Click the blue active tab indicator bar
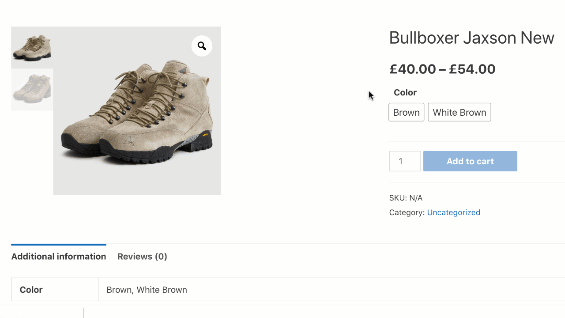 point(59,244)
